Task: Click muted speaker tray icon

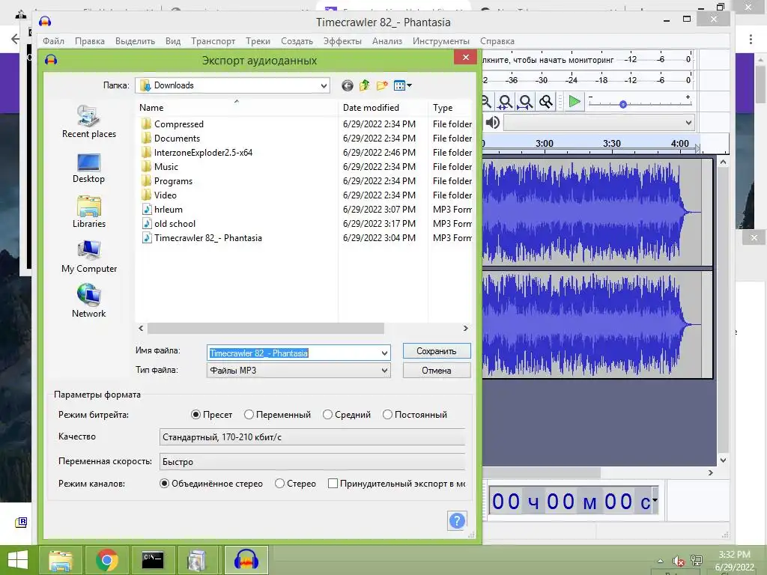Action: click(x=678, y=561)
